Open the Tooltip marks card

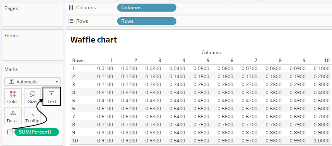click(32, 116)
